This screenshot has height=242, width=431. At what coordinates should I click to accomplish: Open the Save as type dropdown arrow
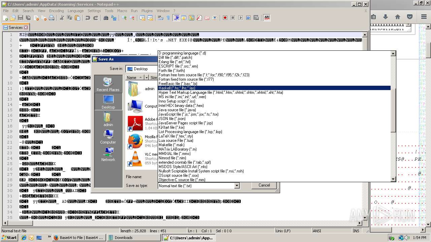point(237,186)
